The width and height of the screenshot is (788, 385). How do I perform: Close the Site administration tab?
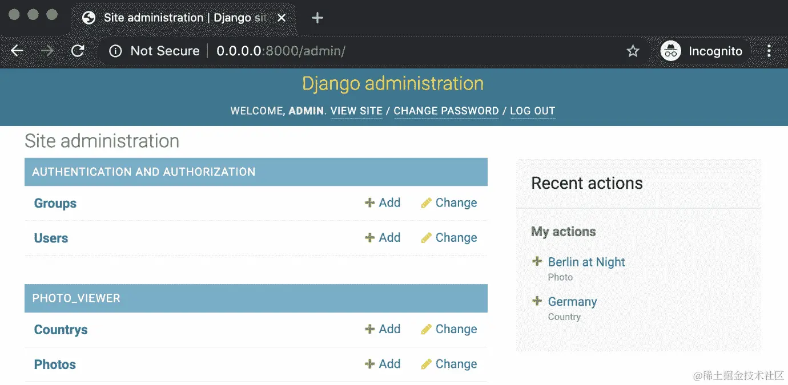pos(282,18)
